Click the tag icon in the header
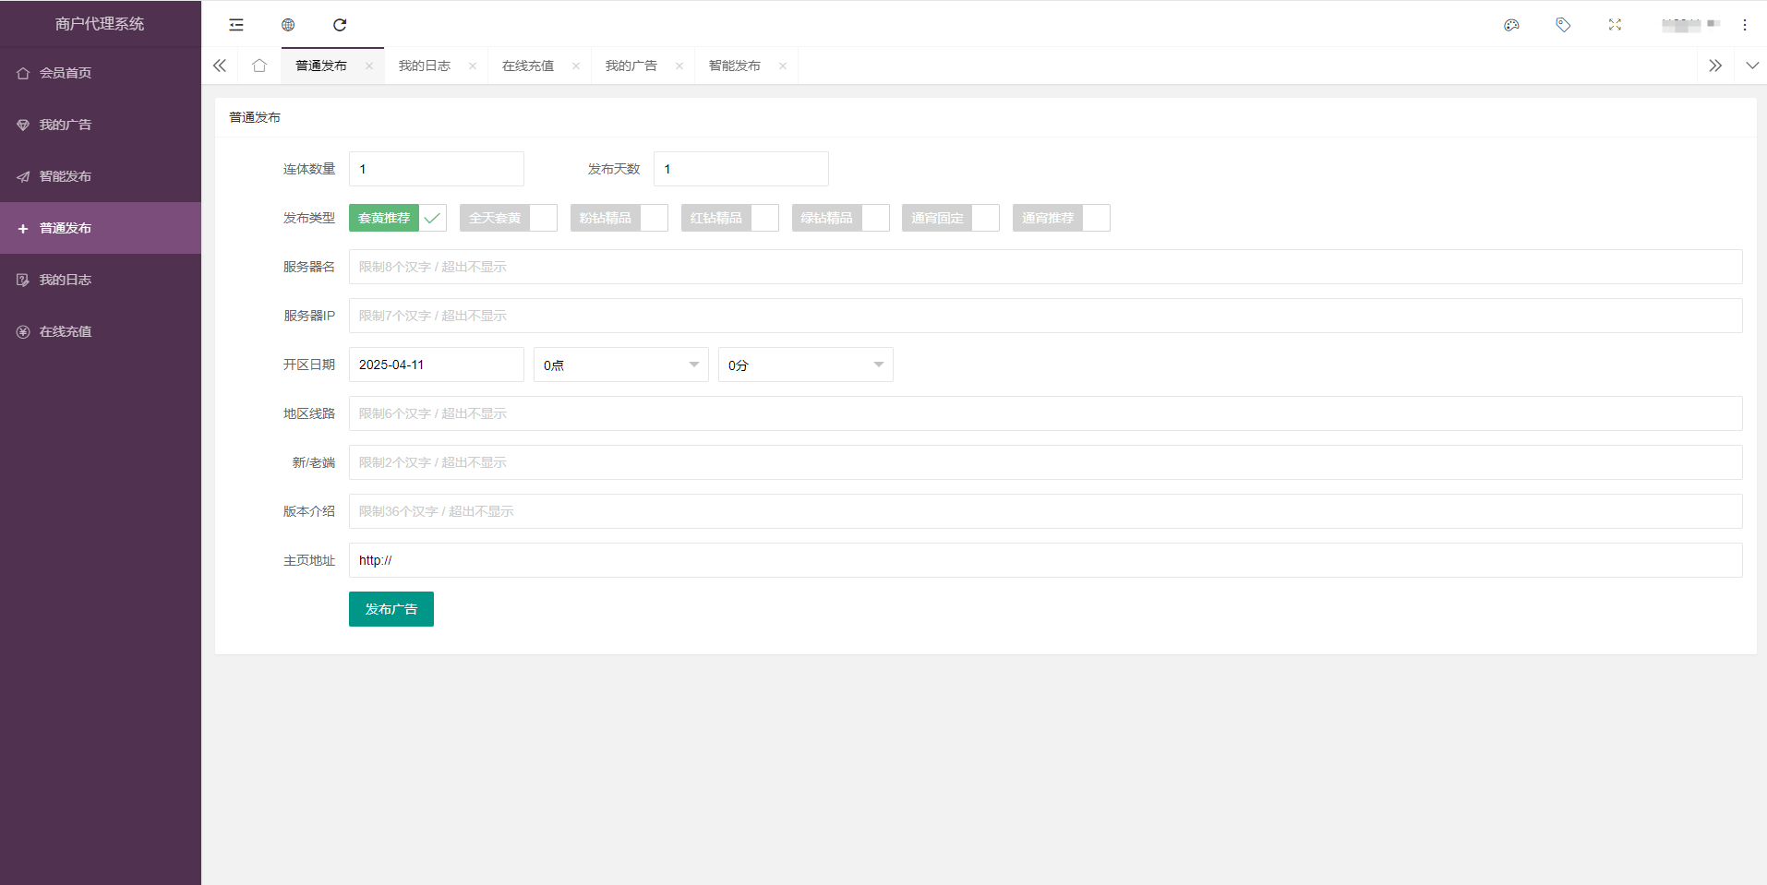The width and height of the screenshot is (1767, 885). (x=1563, y=25)
